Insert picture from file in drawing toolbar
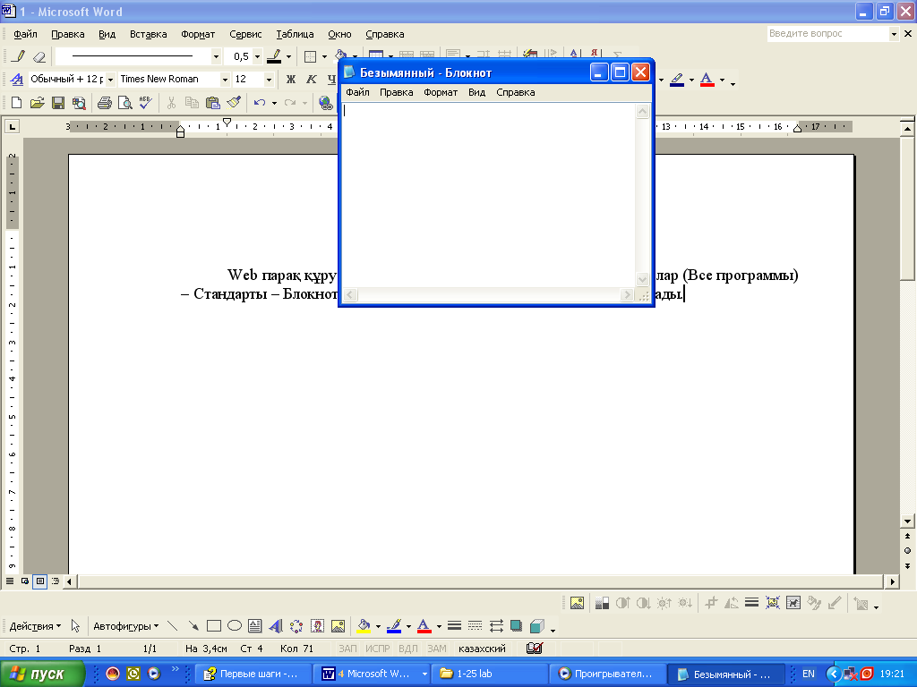 pyautogui.click(x=338, y=625)
